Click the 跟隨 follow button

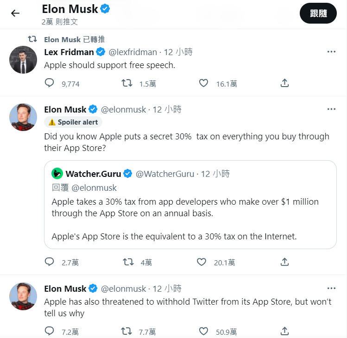(318, 13)
